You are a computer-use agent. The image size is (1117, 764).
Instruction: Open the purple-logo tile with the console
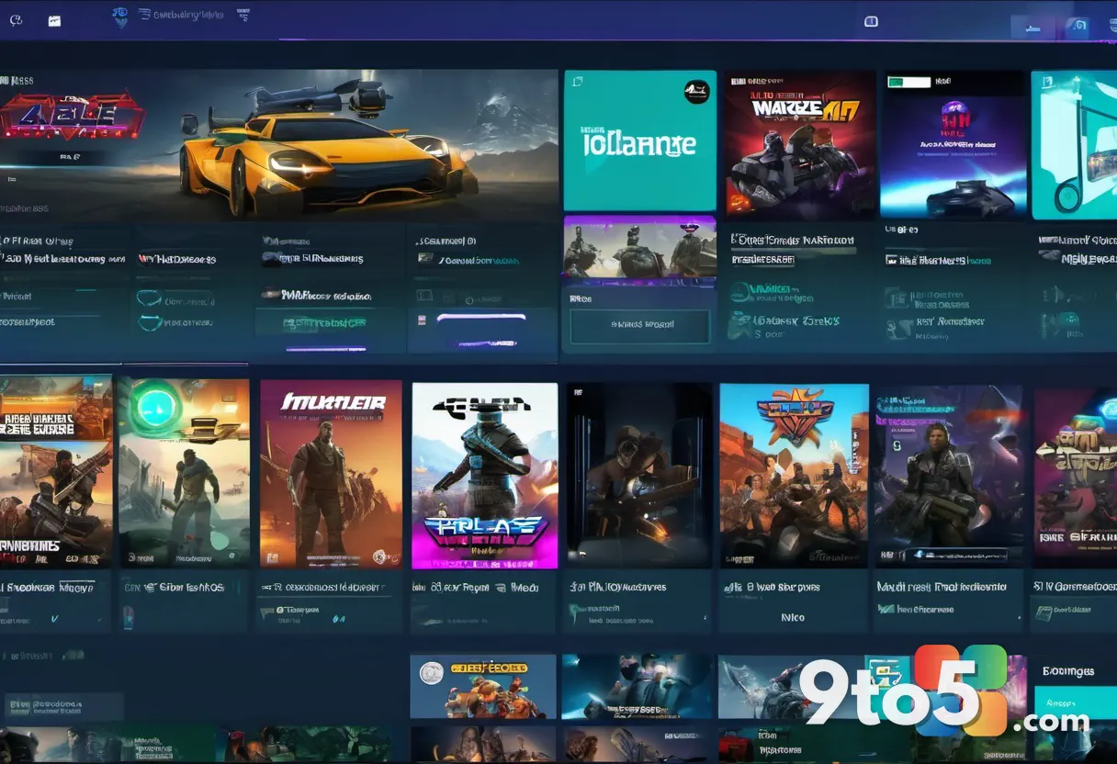coord(952,144)
